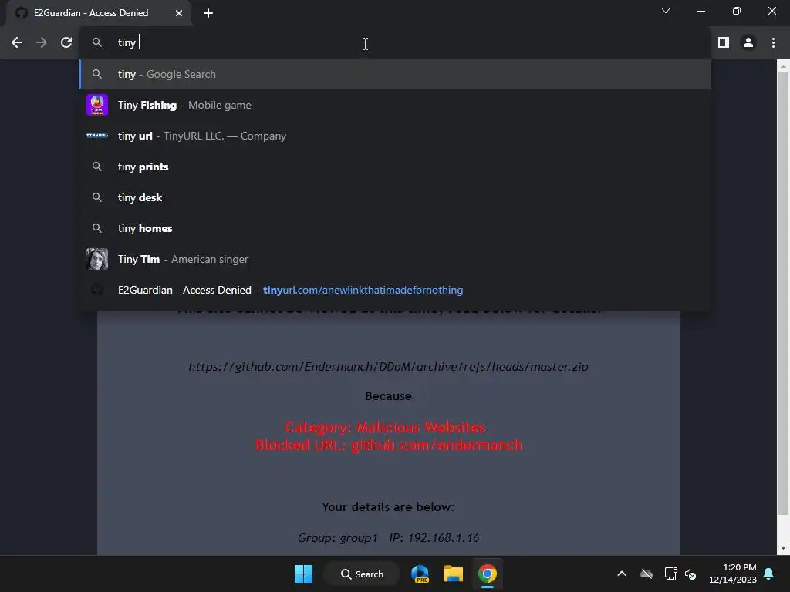The height and width of the screenshot is (592, 790).
Task: Click the Tiny Fishing game thumbnail
Action: [97, 105]
